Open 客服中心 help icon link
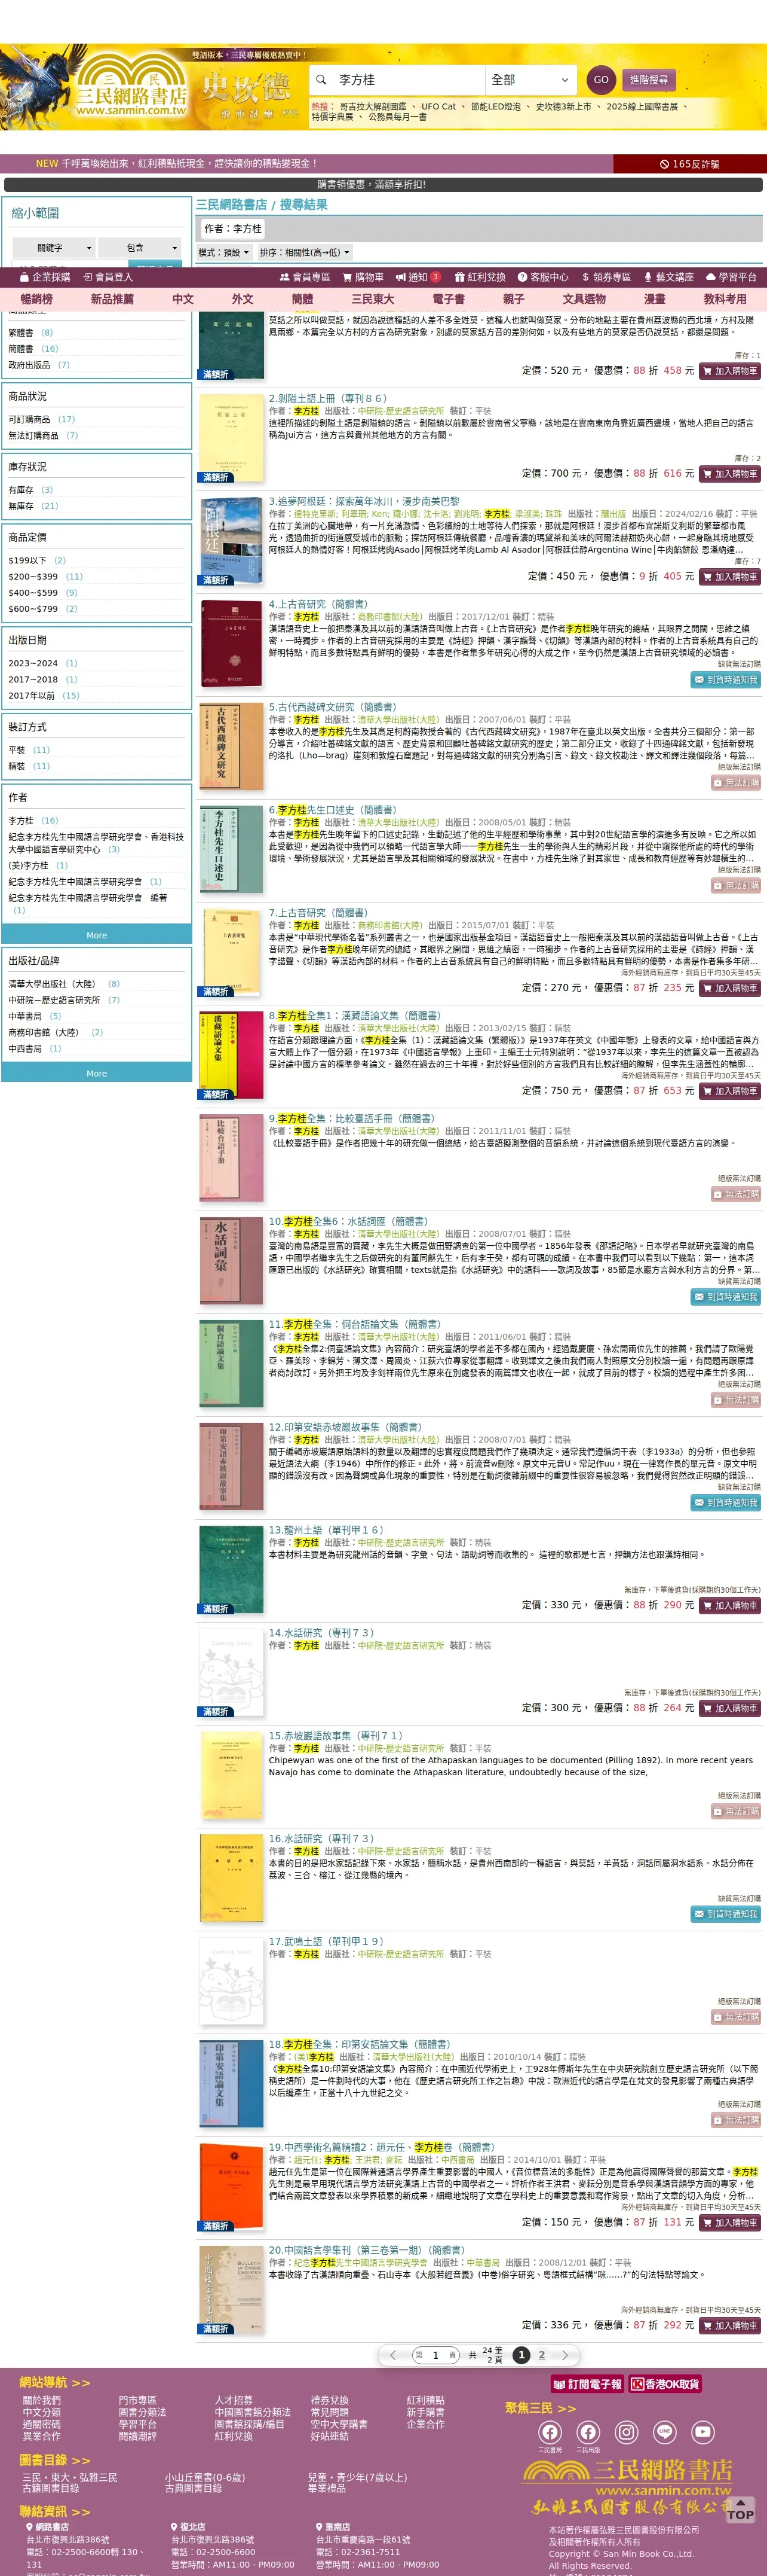Viewport: 767px width, 2576px height. click(544, 277)
